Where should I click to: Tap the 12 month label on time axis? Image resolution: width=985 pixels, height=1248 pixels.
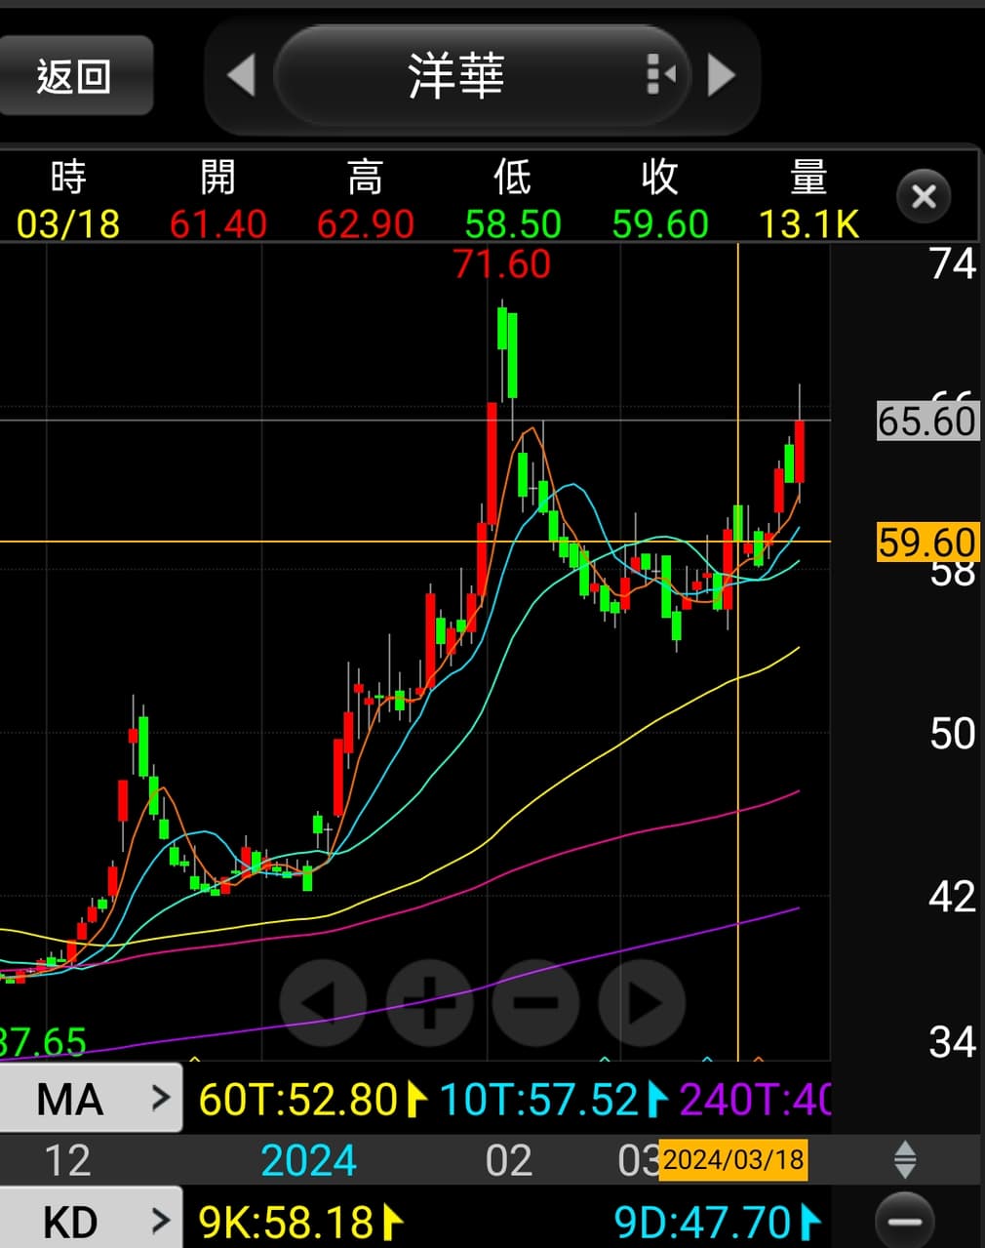click(67, 1160)
